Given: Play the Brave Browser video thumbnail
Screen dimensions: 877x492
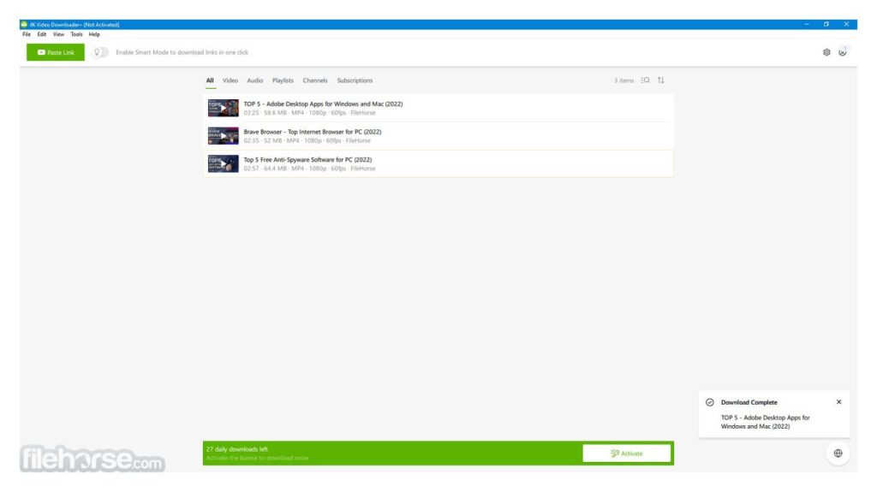Looking at the screenshot, I should [224, 136].
